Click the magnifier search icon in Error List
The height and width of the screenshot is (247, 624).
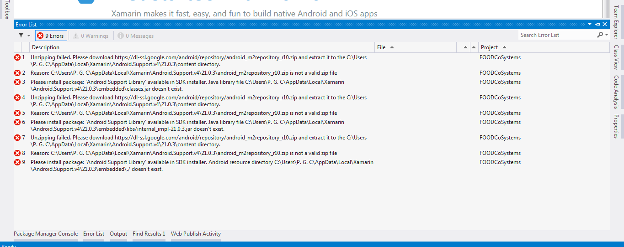tap(600, 35)
